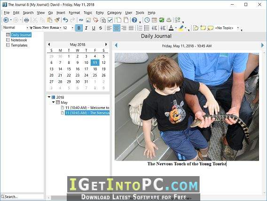This screenshot has width=267, height=201.
Task: Insert a picture using image icon
Action: (88, 20)
